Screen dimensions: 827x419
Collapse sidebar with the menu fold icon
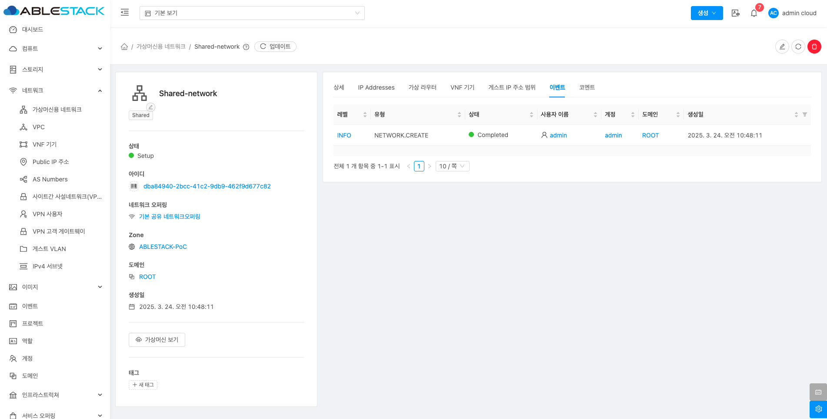[x=125, y=13]
